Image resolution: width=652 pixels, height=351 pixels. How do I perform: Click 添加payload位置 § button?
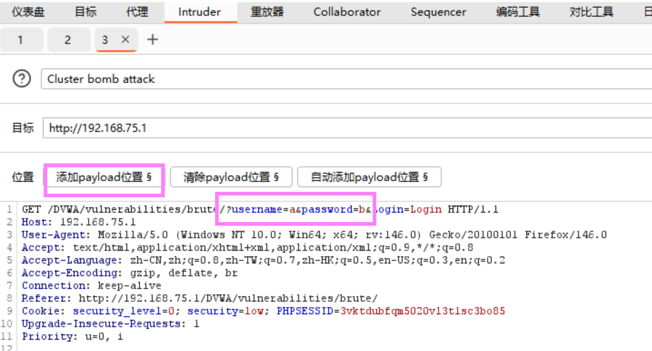click(x=104, y=177)
